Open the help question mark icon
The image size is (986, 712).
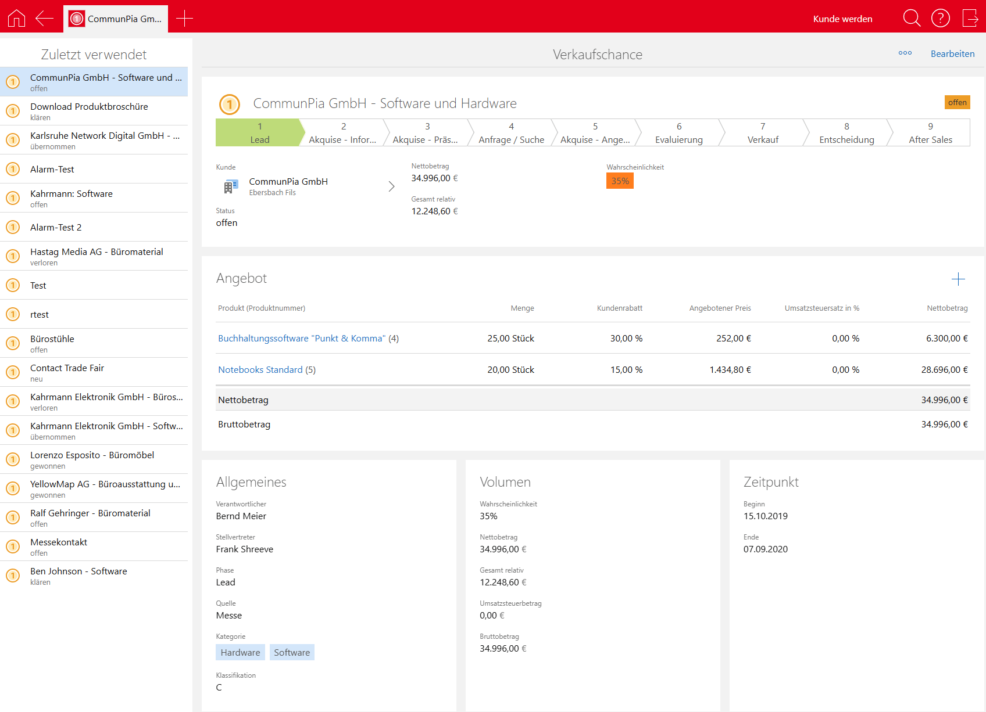point(941,19)
